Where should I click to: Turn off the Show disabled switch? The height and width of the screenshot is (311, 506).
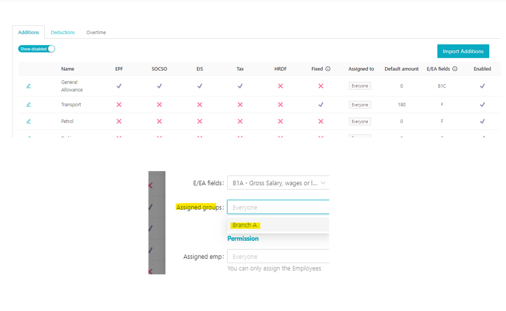click(x=37, y=49)
